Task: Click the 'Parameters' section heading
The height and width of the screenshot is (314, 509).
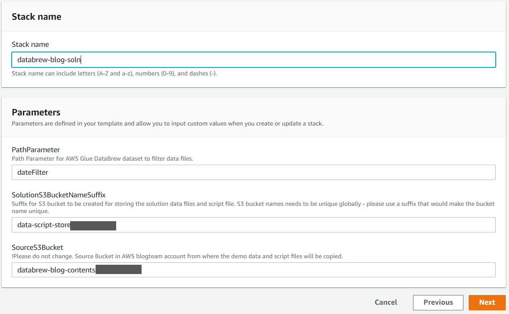Action: 36,112
